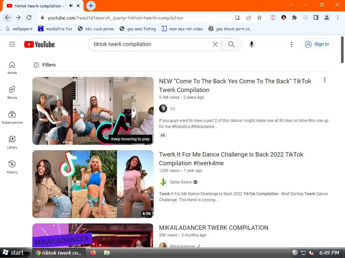Open the YouTube hamburger guide menu
The image size is (345, 258).
point(12,44)
